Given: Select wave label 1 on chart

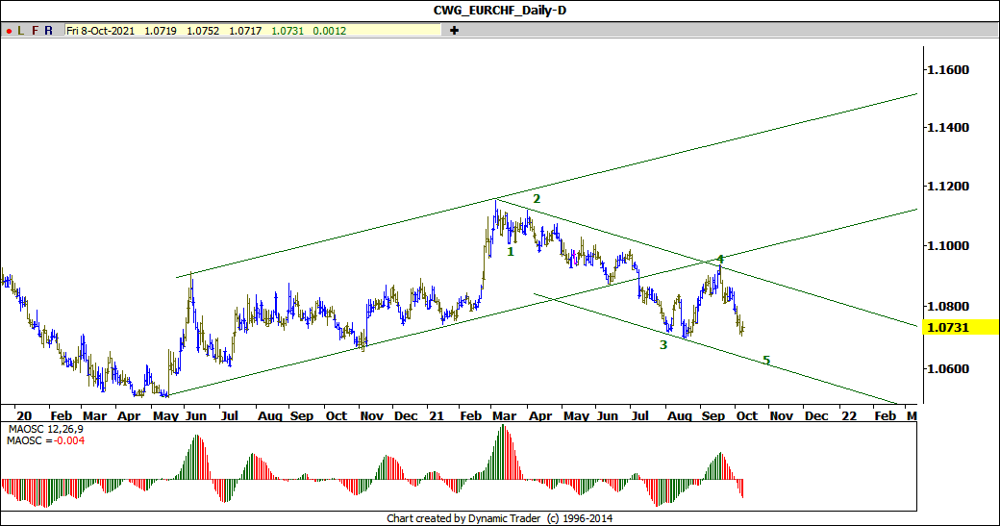Looking at the screenshot, I should [x=511, y=251].
